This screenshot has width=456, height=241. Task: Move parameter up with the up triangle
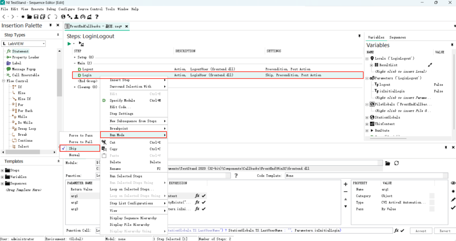(x=345, y=199)
